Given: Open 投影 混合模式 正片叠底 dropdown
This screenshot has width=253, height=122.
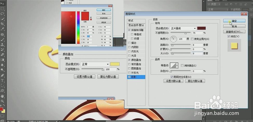Looking at the screenshot, I should 183,28.
